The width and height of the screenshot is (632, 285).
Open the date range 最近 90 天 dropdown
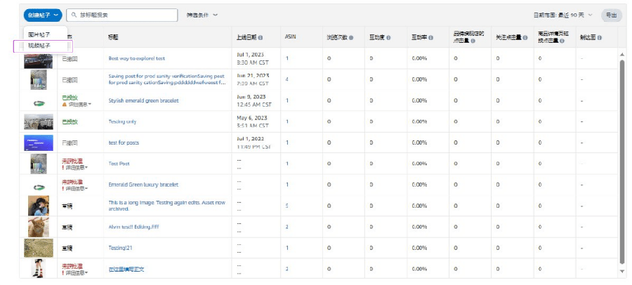click(563, 15)
